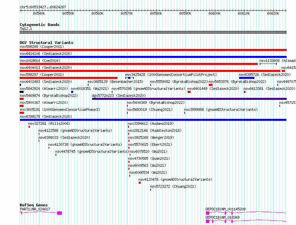The image size is (296, 225).
Task: Click DEPDC1B|NM_018369 gene label
Action: pyautogui.click(x=222, y=217)
